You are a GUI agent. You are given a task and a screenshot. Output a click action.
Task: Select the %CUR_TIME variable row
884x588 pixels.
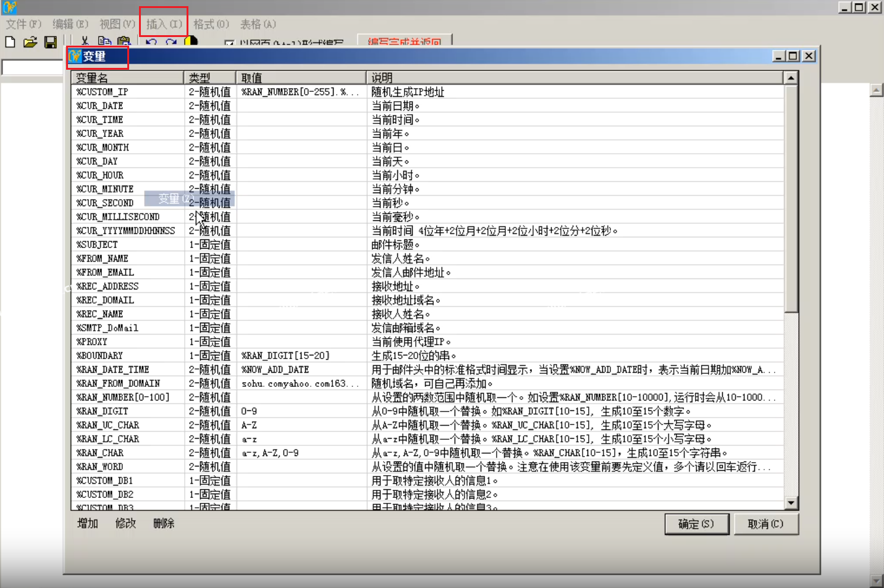[427, 120]
